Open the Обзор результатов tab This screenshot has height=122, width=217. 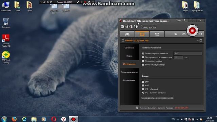pyautogui.click(x=129, y=72)
